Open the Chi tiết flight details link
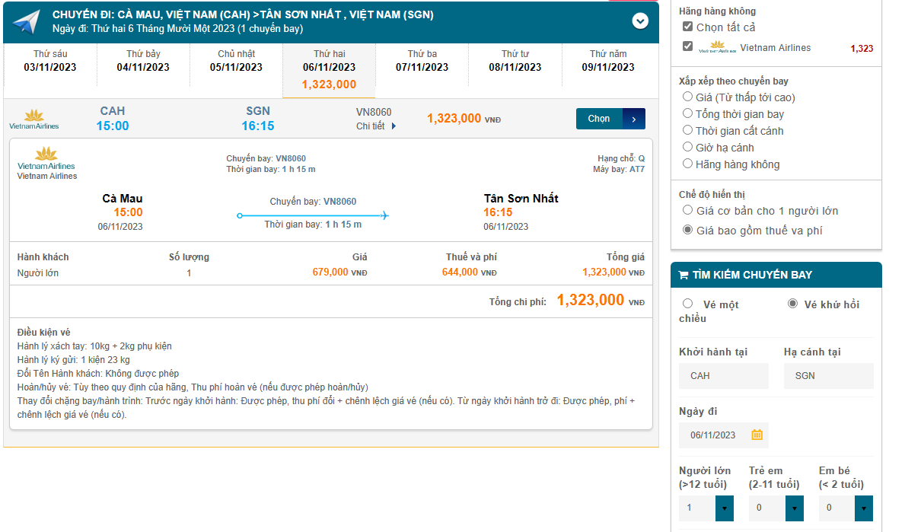This screenshot has width=905, height=532. 371,126
